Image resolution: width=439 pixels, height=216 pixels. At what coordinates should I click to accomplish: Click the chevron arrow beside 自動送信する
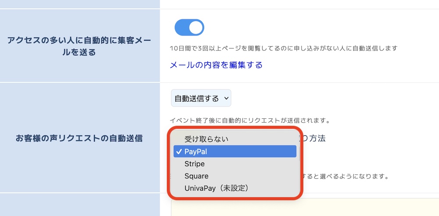227,99
